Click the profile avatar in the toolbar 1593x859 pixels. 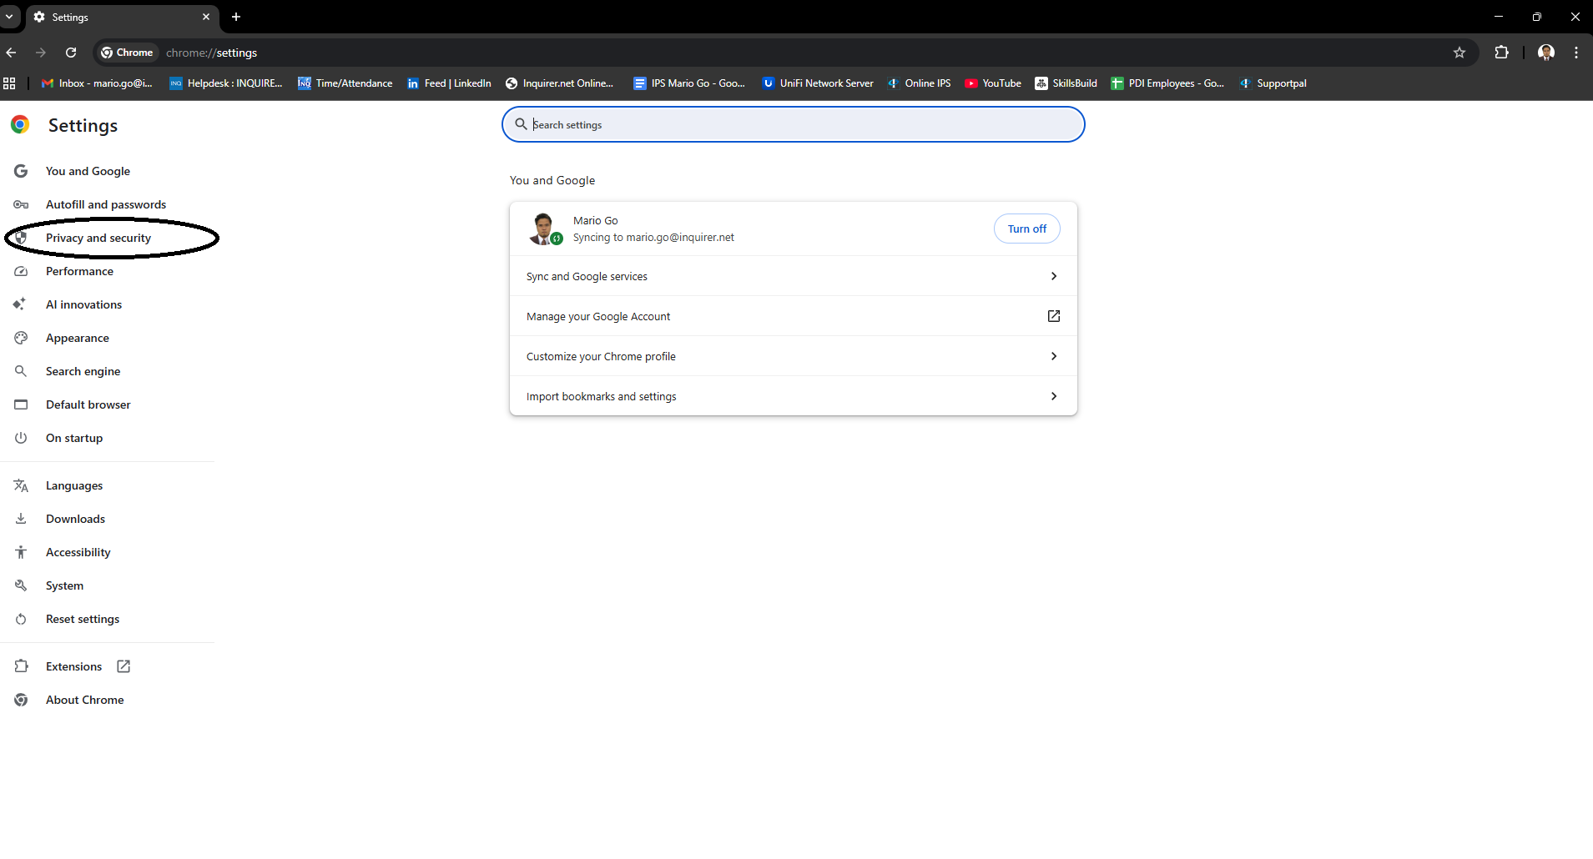(x=1545, y=53)
